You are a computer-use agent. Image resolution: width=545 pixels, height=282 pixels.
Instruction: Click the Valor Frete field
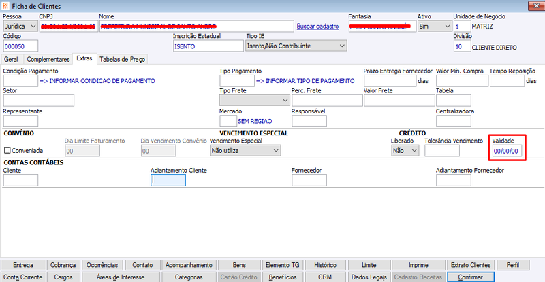tap(399, 101)
